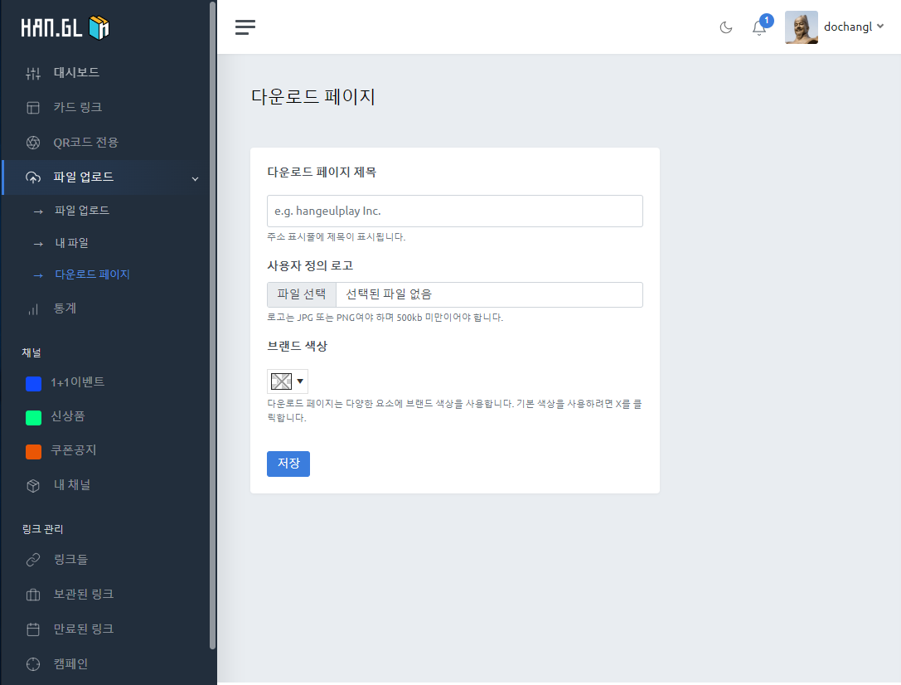901x685 pixels.
Task: Open the brand color picker swatch
Action: [281, 381]
